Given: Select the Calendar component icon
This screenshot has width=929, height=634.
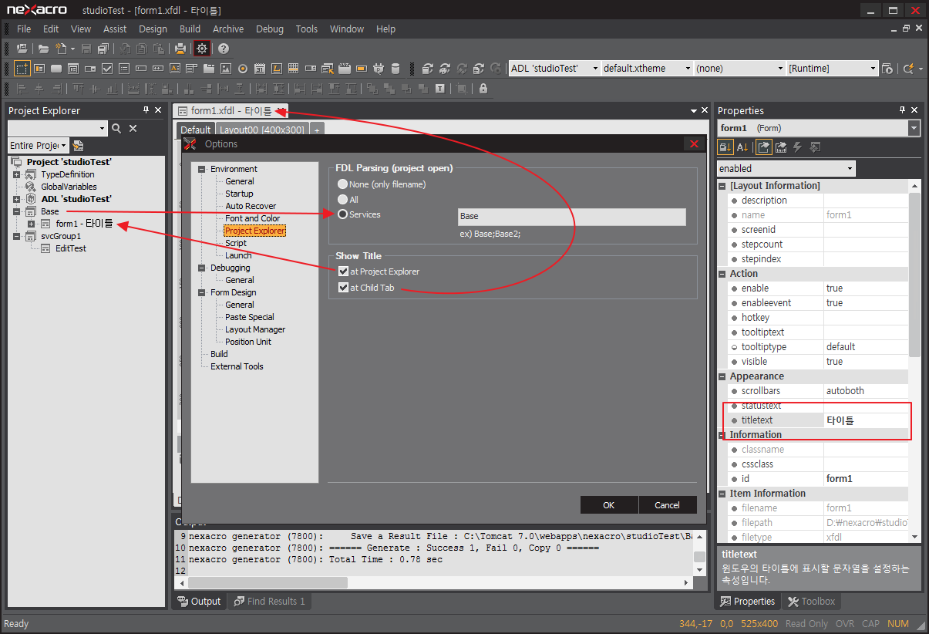Looking at the screenshot, I should pos(260,68).
